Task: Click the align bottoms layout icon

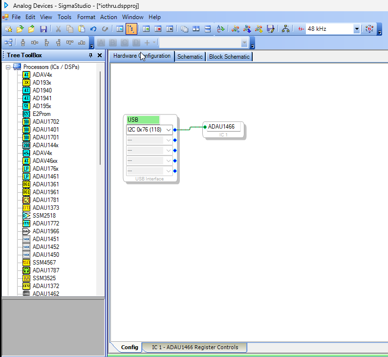Action: 82,43
